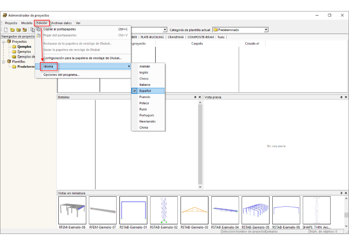Pin the Vistas en miniatura panel

[341, 193]
